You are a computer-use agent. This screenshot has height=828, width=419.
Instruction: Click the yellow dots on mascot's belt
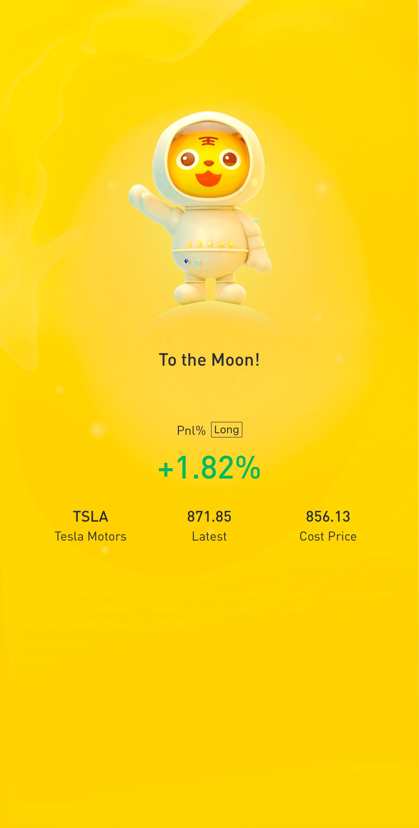tap(210, 244)
